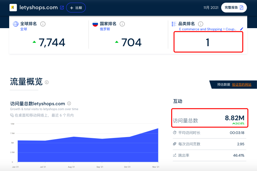The width and height of the screenshot is (257, 171).
Task: Click the 俄罗斯 country link
Action: click(105, 29)
